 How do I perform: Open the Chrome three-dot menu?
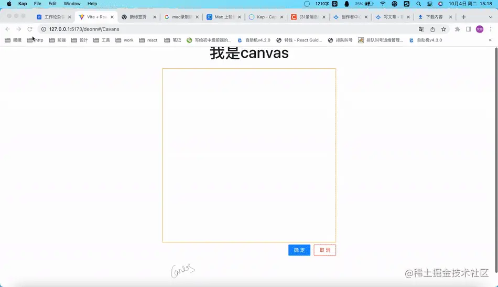click(x=491, y=29)
